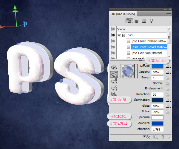Toggle visibility eye for the psd mesh
Image resolution: width=179 pixels, height=149 pixels.
tap(113, 35)
